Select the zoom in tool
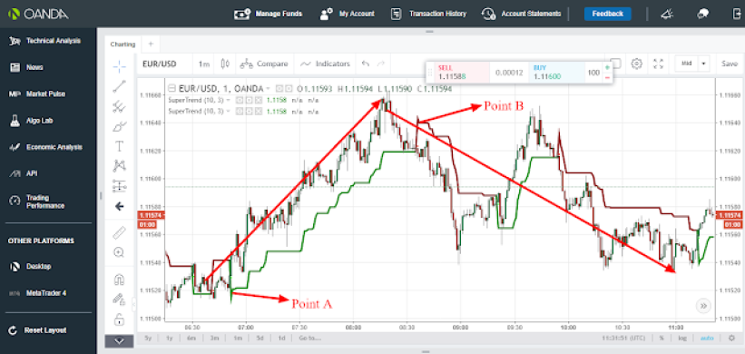This screenshot has height=354, width=745. pyautogui.click(x=119, y=252)
